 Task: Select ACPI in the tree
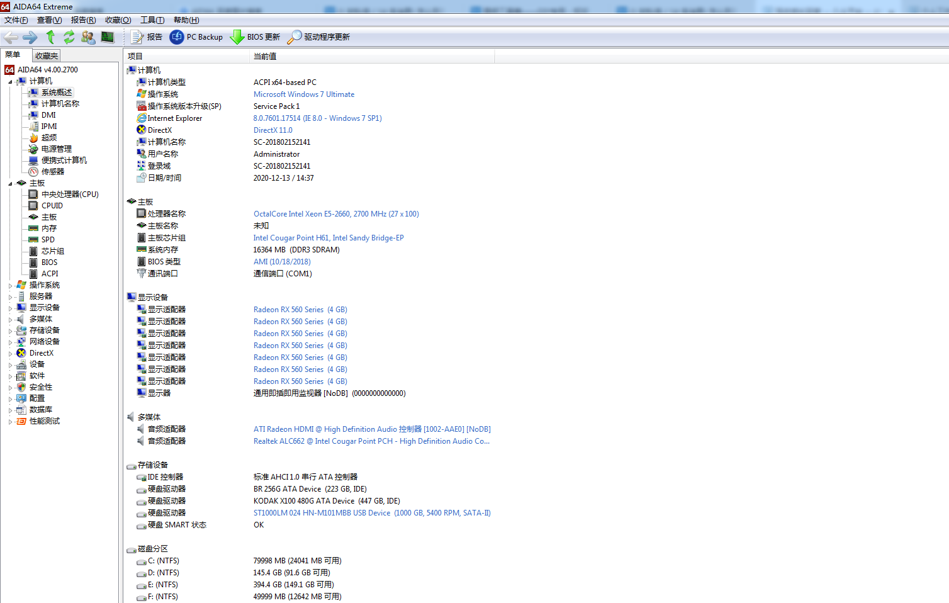tap(50, 274)
